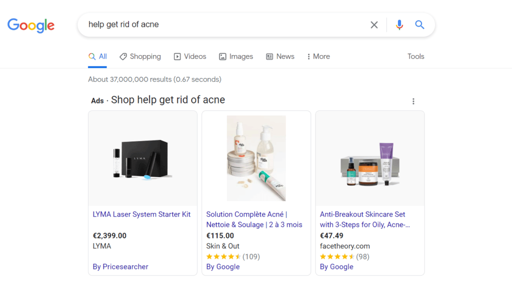The image size is (512, 286).
Task: Open Google homepage via logo
Action: (31, 25)
